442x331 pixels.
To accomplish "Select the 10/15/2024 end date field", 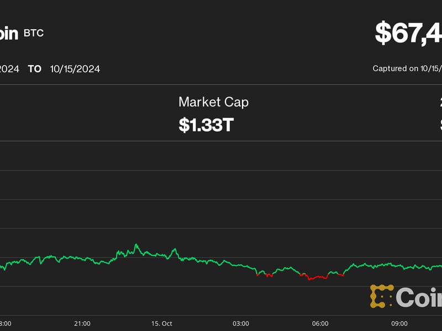I will [75, 69].
